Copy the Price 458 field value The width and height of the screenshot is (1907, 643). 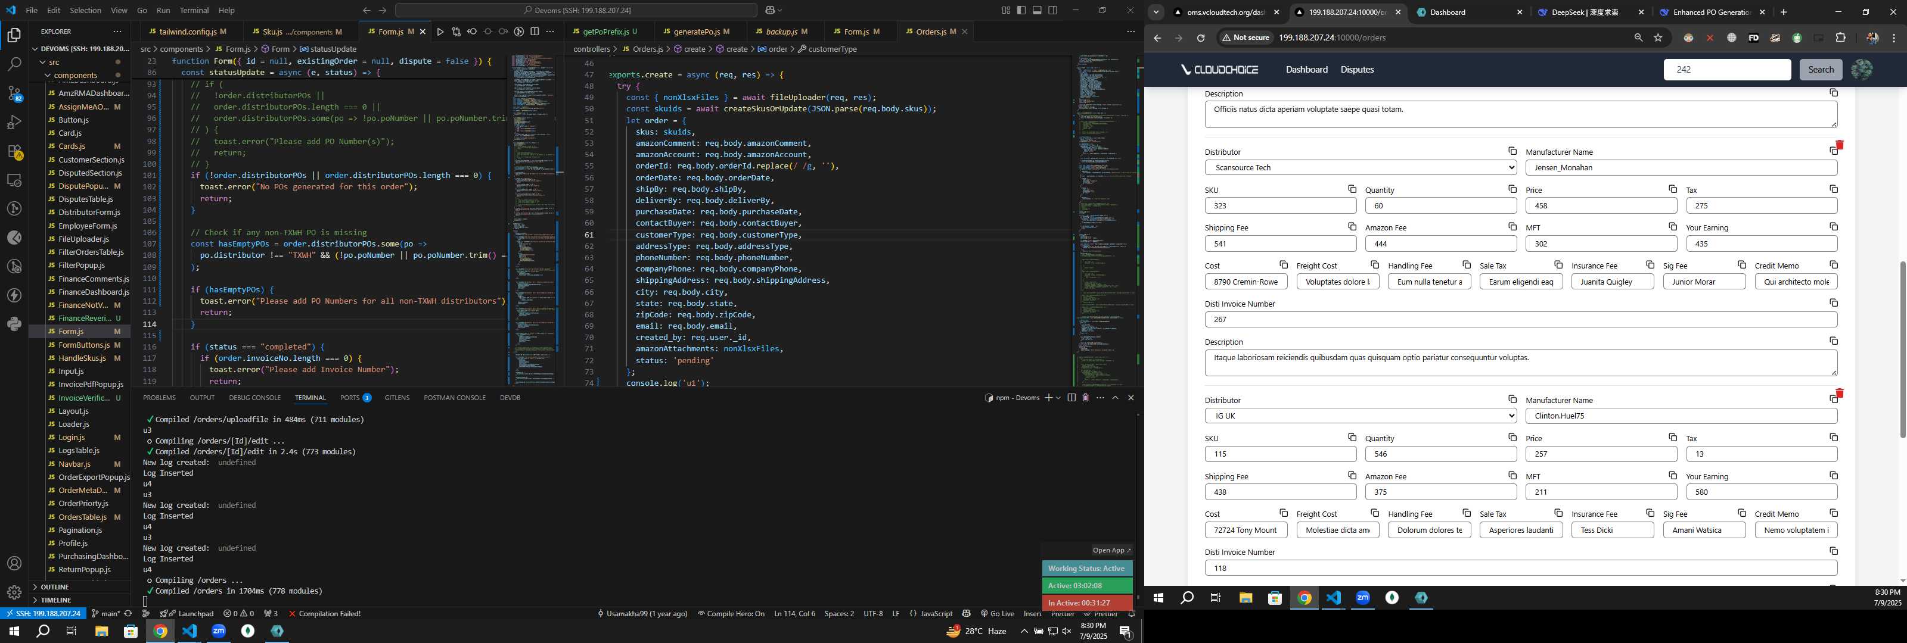(x=1672, y=189)
